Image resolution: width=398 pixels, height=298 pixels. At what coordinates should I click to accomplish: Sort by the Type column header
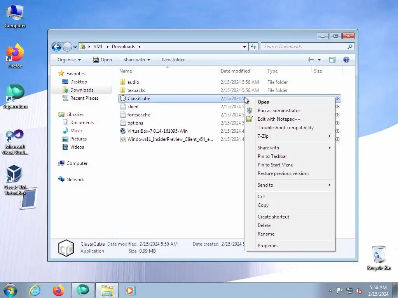(x=288, y=71)
